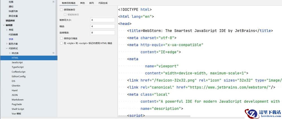Open the 字体 settings page

click(x=11, y=39)
